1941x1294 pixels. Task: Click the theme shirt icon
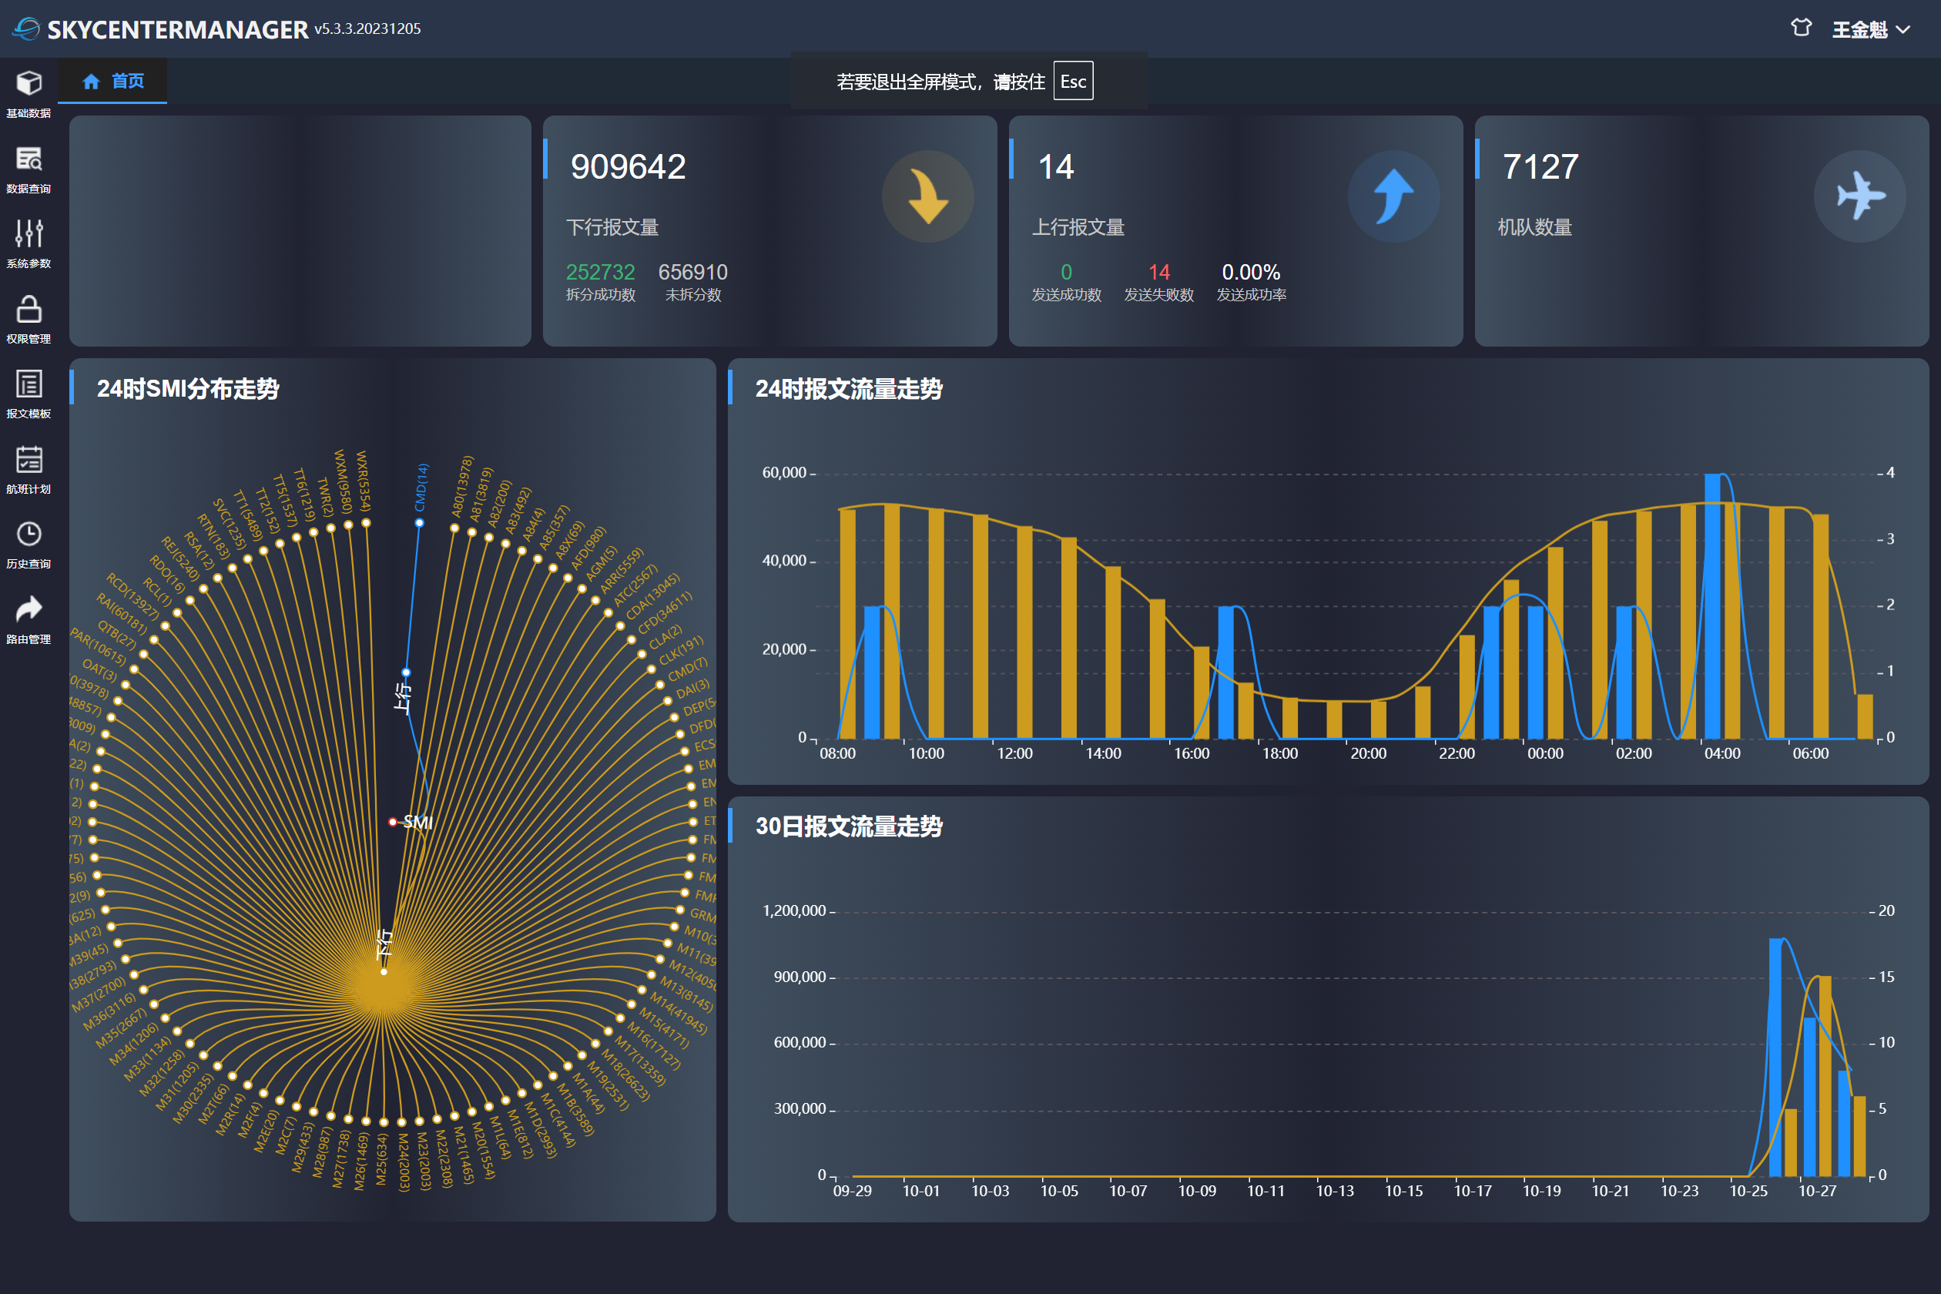[x=1802, y=28]
